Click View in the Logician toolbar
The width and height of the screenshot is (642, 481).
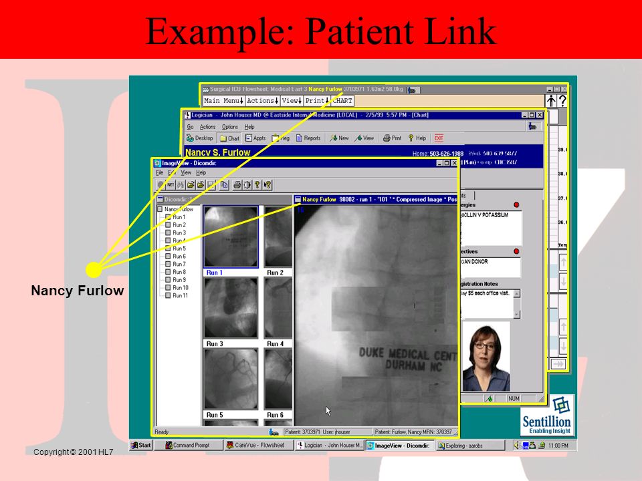(x=364, y=138)
